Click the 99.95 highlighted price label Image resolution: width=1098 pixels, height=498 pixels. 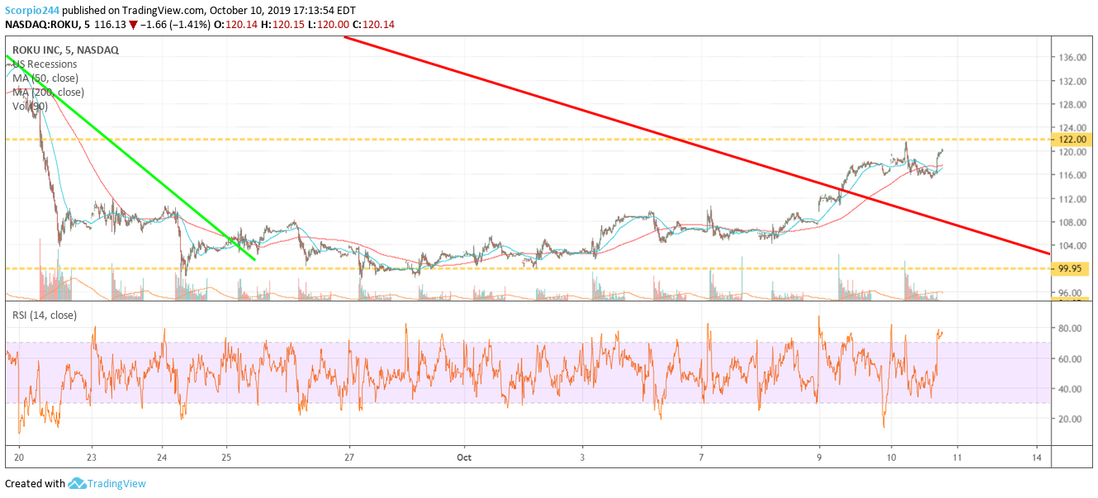1072,268
